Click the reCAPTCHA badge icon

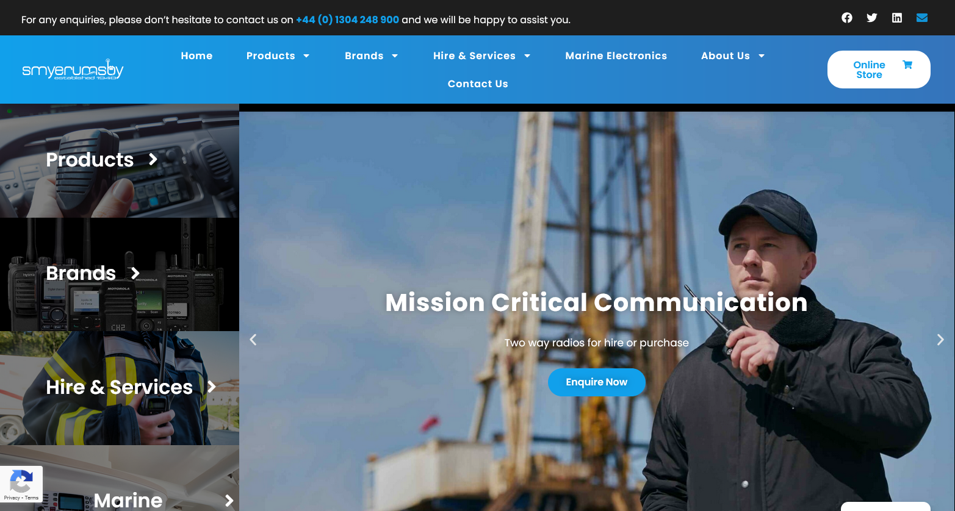(21, 482)
